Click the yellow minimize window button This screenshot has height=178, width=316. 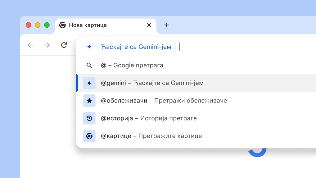click(x=38, y=25)
